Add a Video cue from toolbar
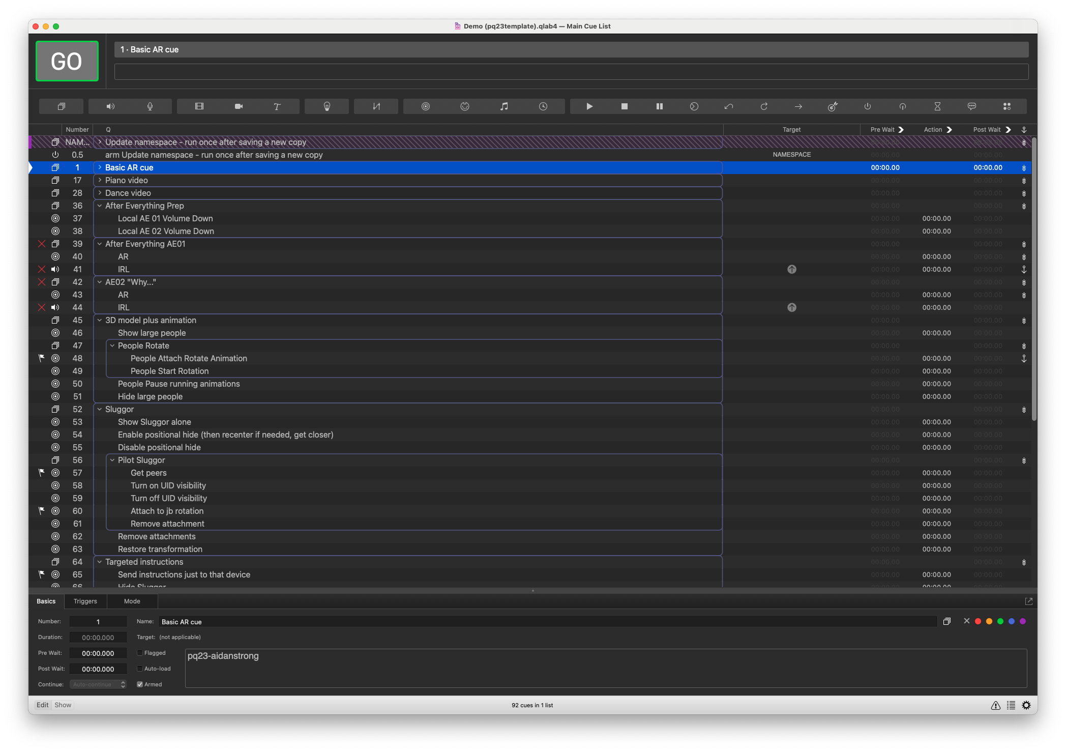Image resolution: width=1066 pixels, height=752 pixels. [199, 106]
